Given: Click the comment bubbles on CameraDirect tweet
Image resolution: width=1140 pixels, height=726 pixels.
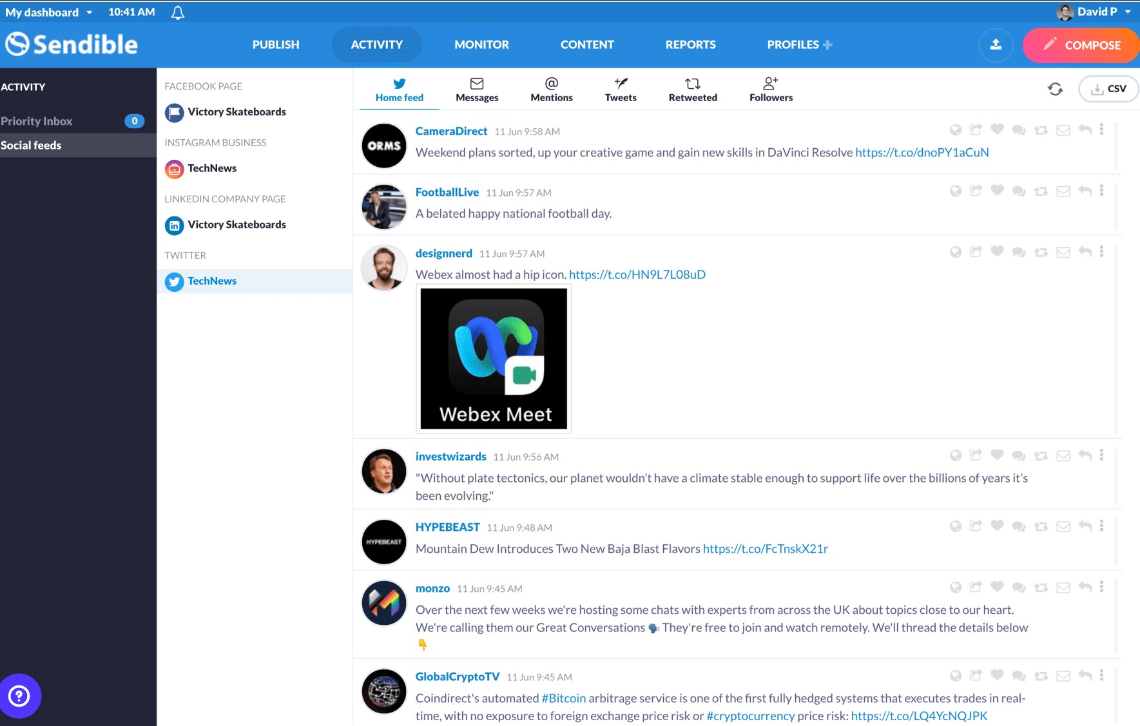Looking at the screenshot, I should click(x=1019, y=130).
